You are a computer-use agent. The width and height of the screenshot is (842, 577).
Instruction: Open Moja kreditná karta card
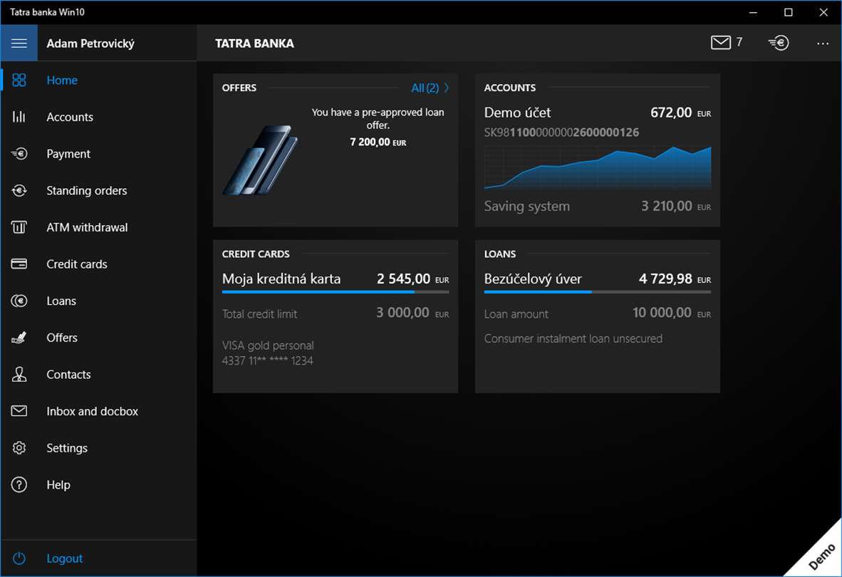click(x=281, y=279)
